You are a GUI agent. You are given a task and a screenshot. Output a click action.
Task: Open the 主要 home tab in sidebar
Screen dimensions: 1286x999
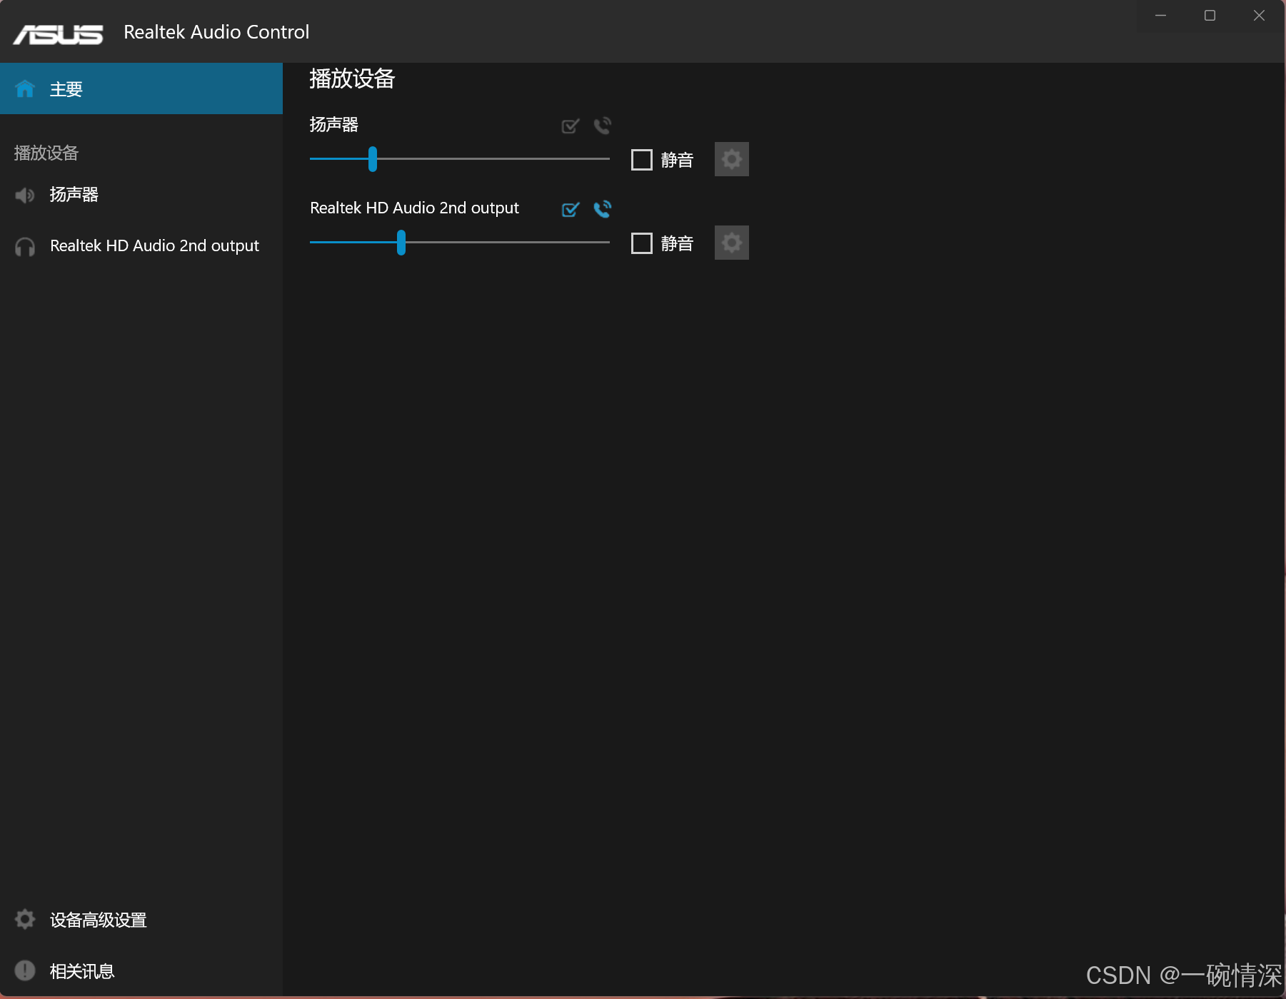141,88
